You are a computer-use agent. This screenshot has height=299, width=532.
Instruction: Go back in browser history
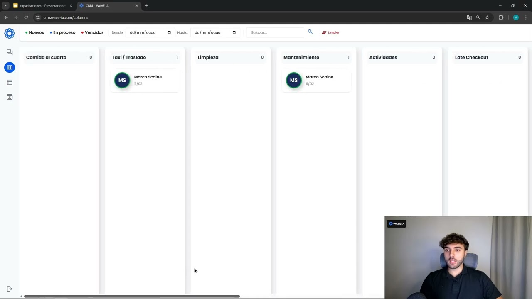tap(6, 17)
